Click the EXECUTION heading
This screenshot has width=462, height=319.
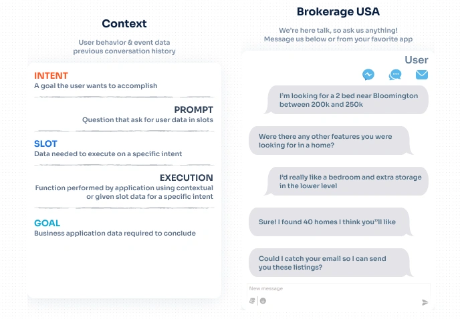click(x=186, y=178)
